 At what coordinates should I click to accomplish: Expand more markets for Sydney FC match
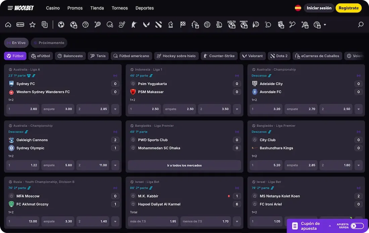(115, 109)
